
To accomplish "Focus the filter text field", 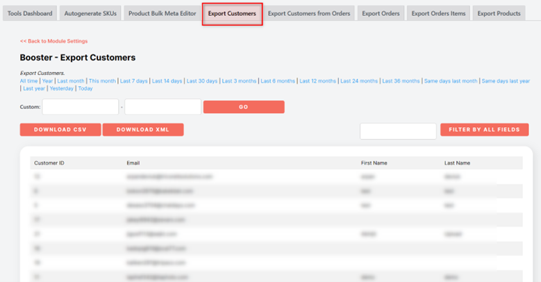I will coord(398,131).
